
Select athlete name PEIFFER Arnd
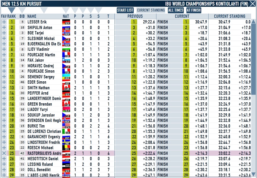(38, 93)
